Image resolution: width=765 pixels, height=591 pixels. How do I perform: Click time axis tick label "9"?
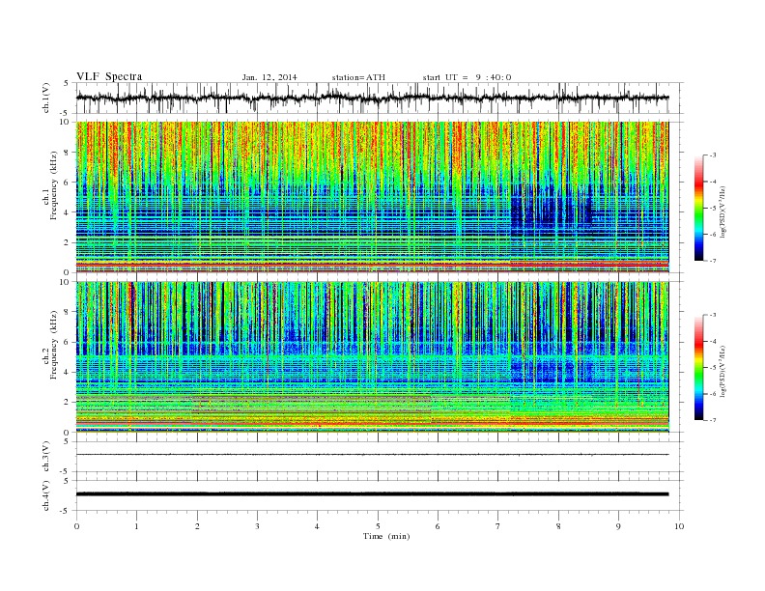618,526
